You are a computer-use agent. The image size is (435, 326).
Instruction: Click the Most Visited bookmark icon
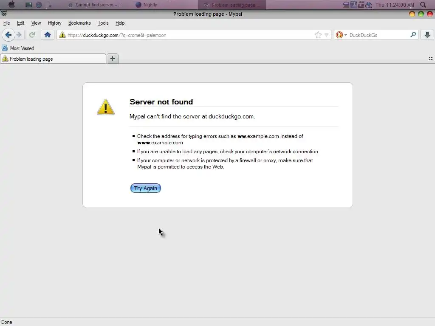click(x=4, y=48)
